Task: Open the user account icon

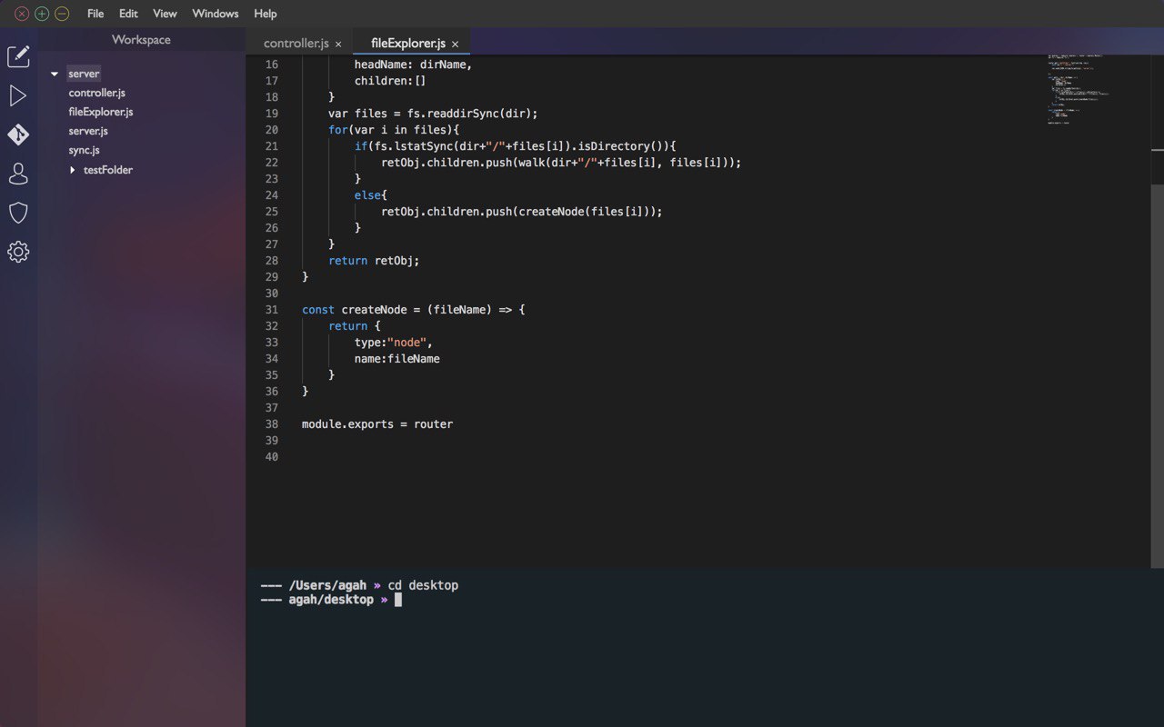Action: tap(18, 174)
